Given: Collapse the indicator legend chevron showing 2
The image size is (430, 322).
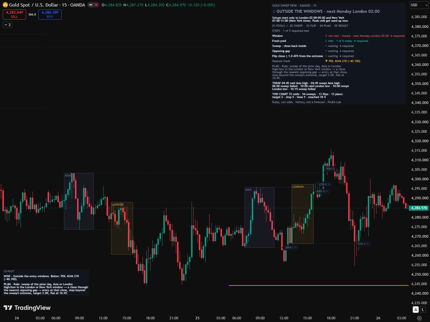Looking at the screenshot, I should click(7, 25).
